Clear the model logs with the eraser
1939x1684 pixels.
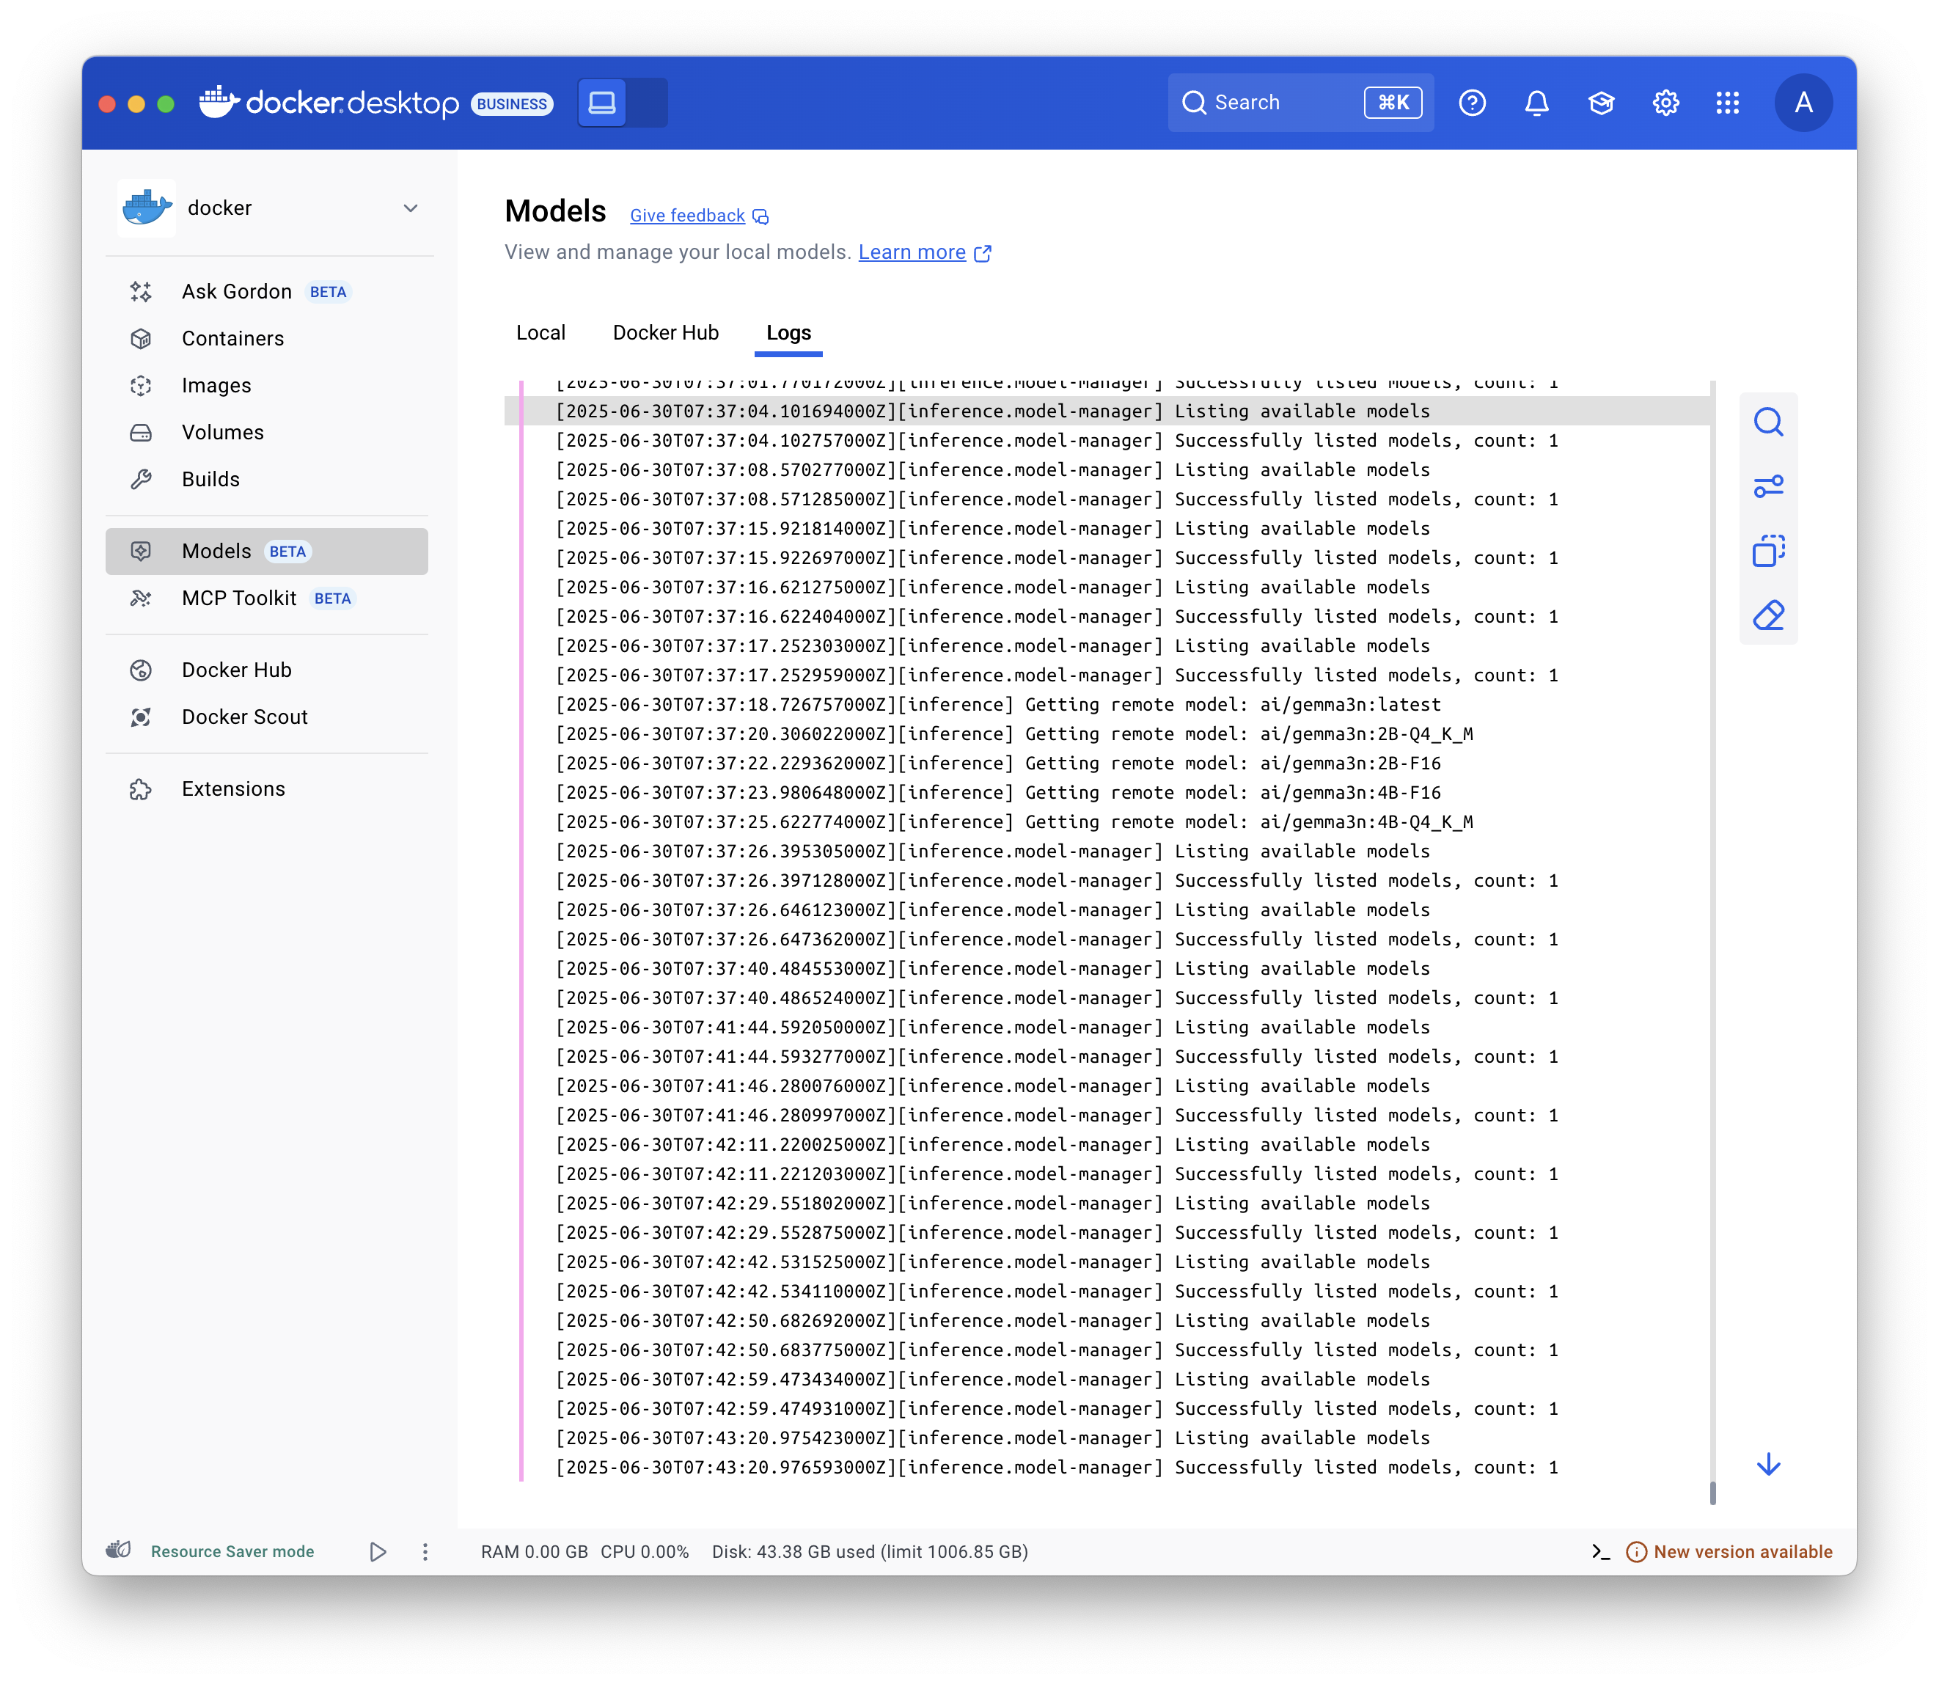(x=1770, y=615)
